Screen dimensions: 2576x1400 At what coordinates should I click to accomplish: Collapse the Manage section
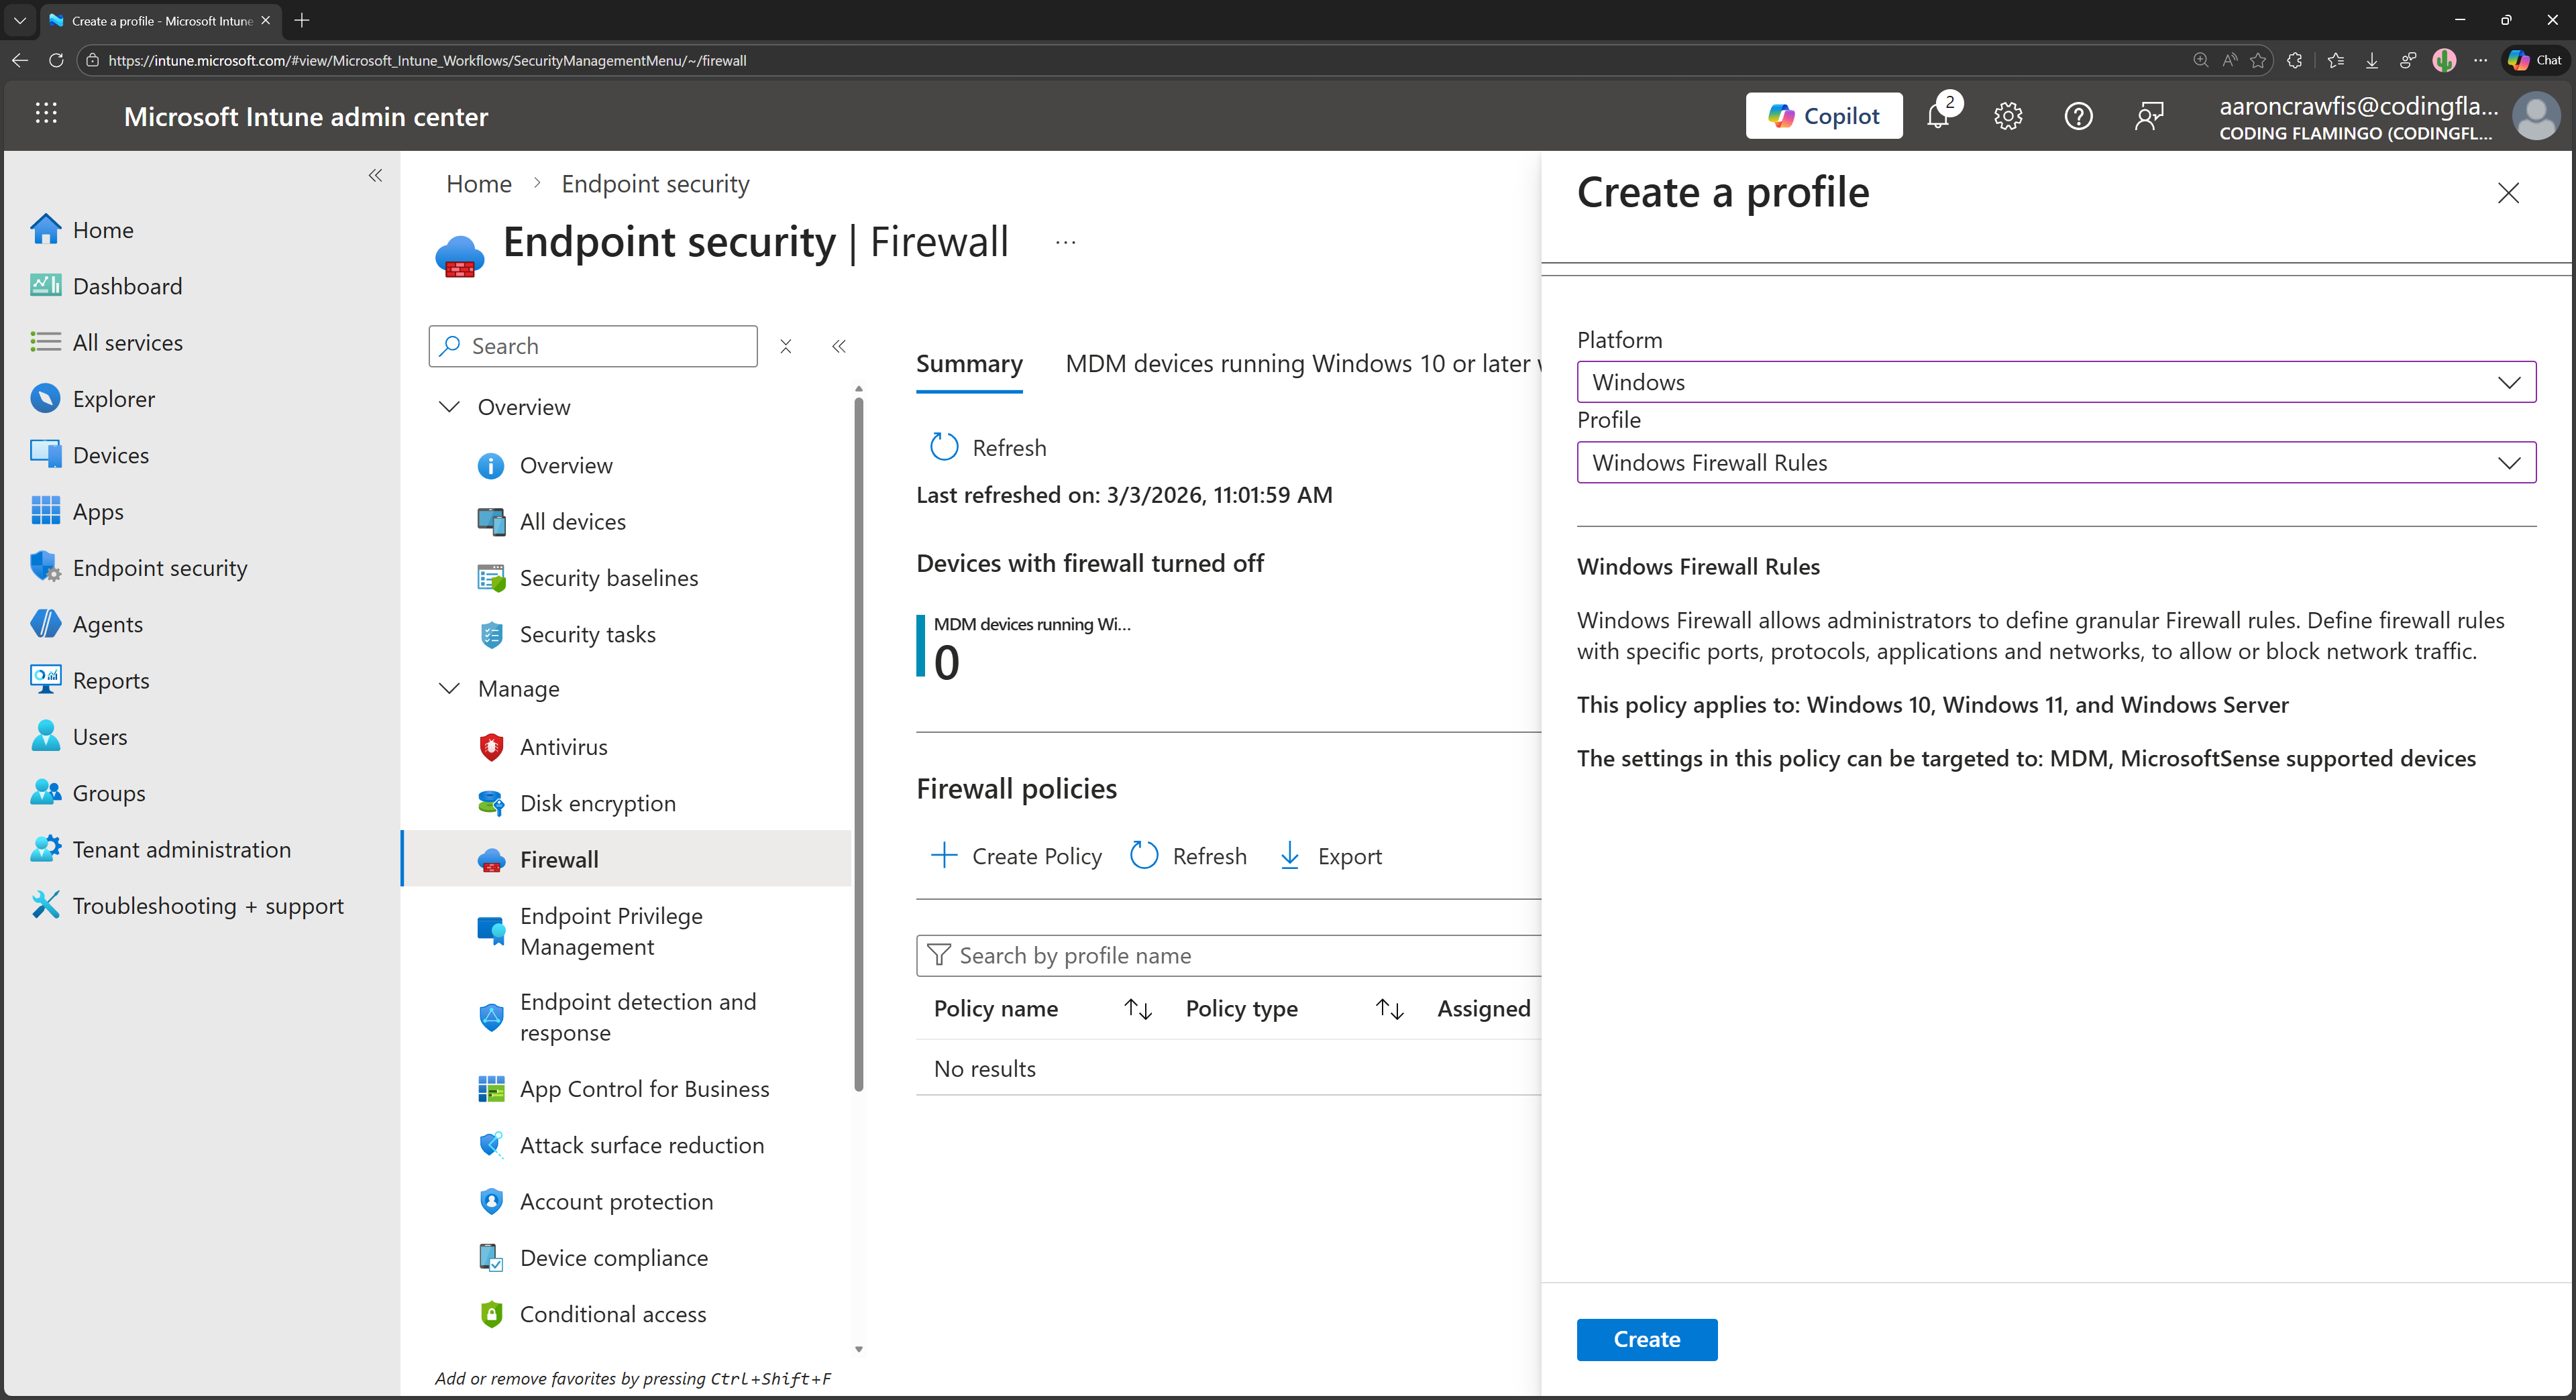448,689
